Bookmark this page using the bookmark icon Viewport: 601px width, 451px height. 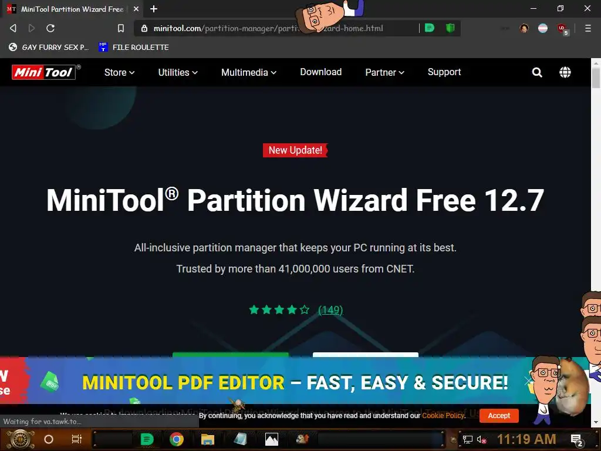pyautogui.click(x=121, y=28)
